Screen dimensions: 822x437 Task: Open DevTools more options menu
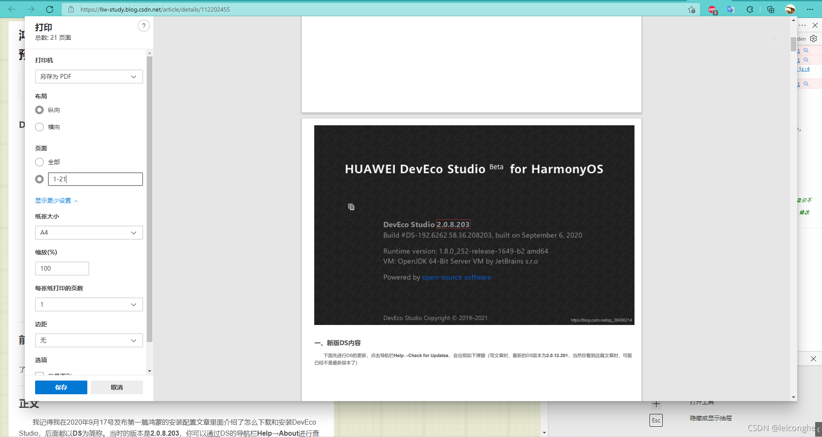click(x=803, y=25)
